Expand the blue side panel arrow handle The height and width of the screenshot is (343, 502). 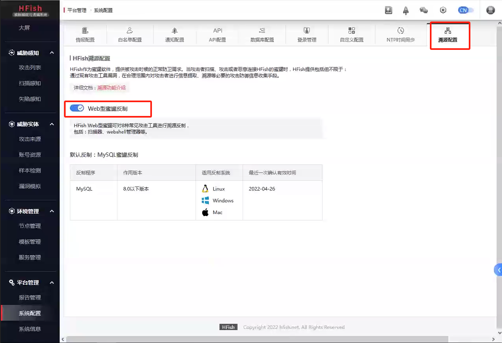498,270
